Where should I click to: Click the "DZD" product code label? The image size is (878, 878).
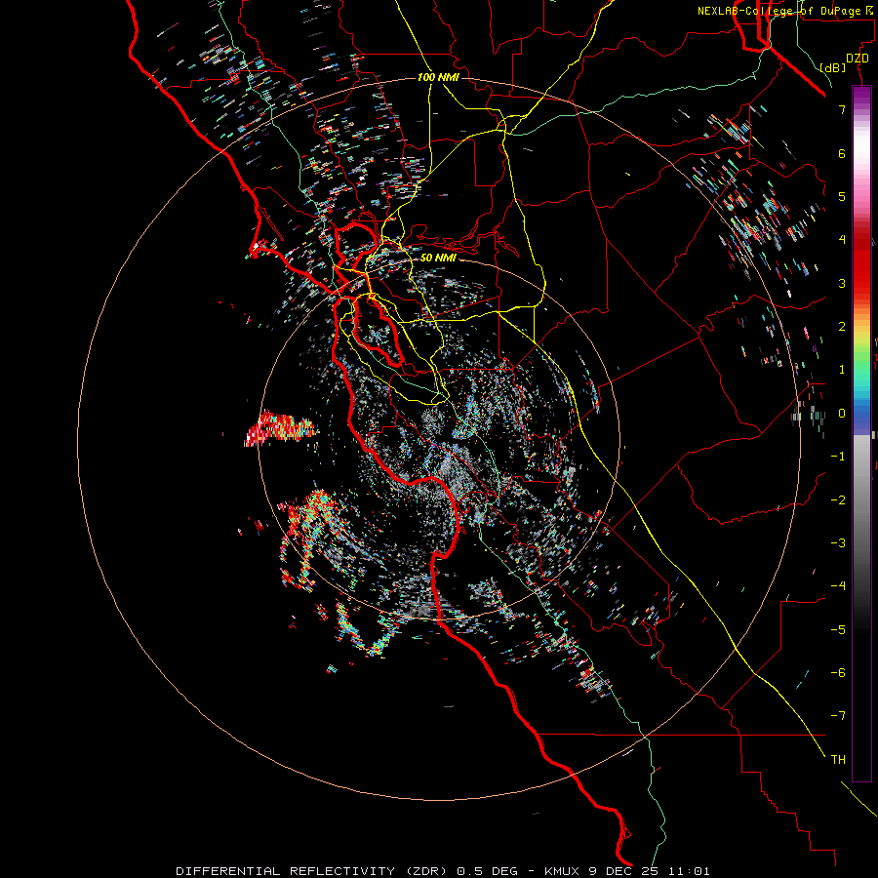pyautogui.click(x=858, y=59)
